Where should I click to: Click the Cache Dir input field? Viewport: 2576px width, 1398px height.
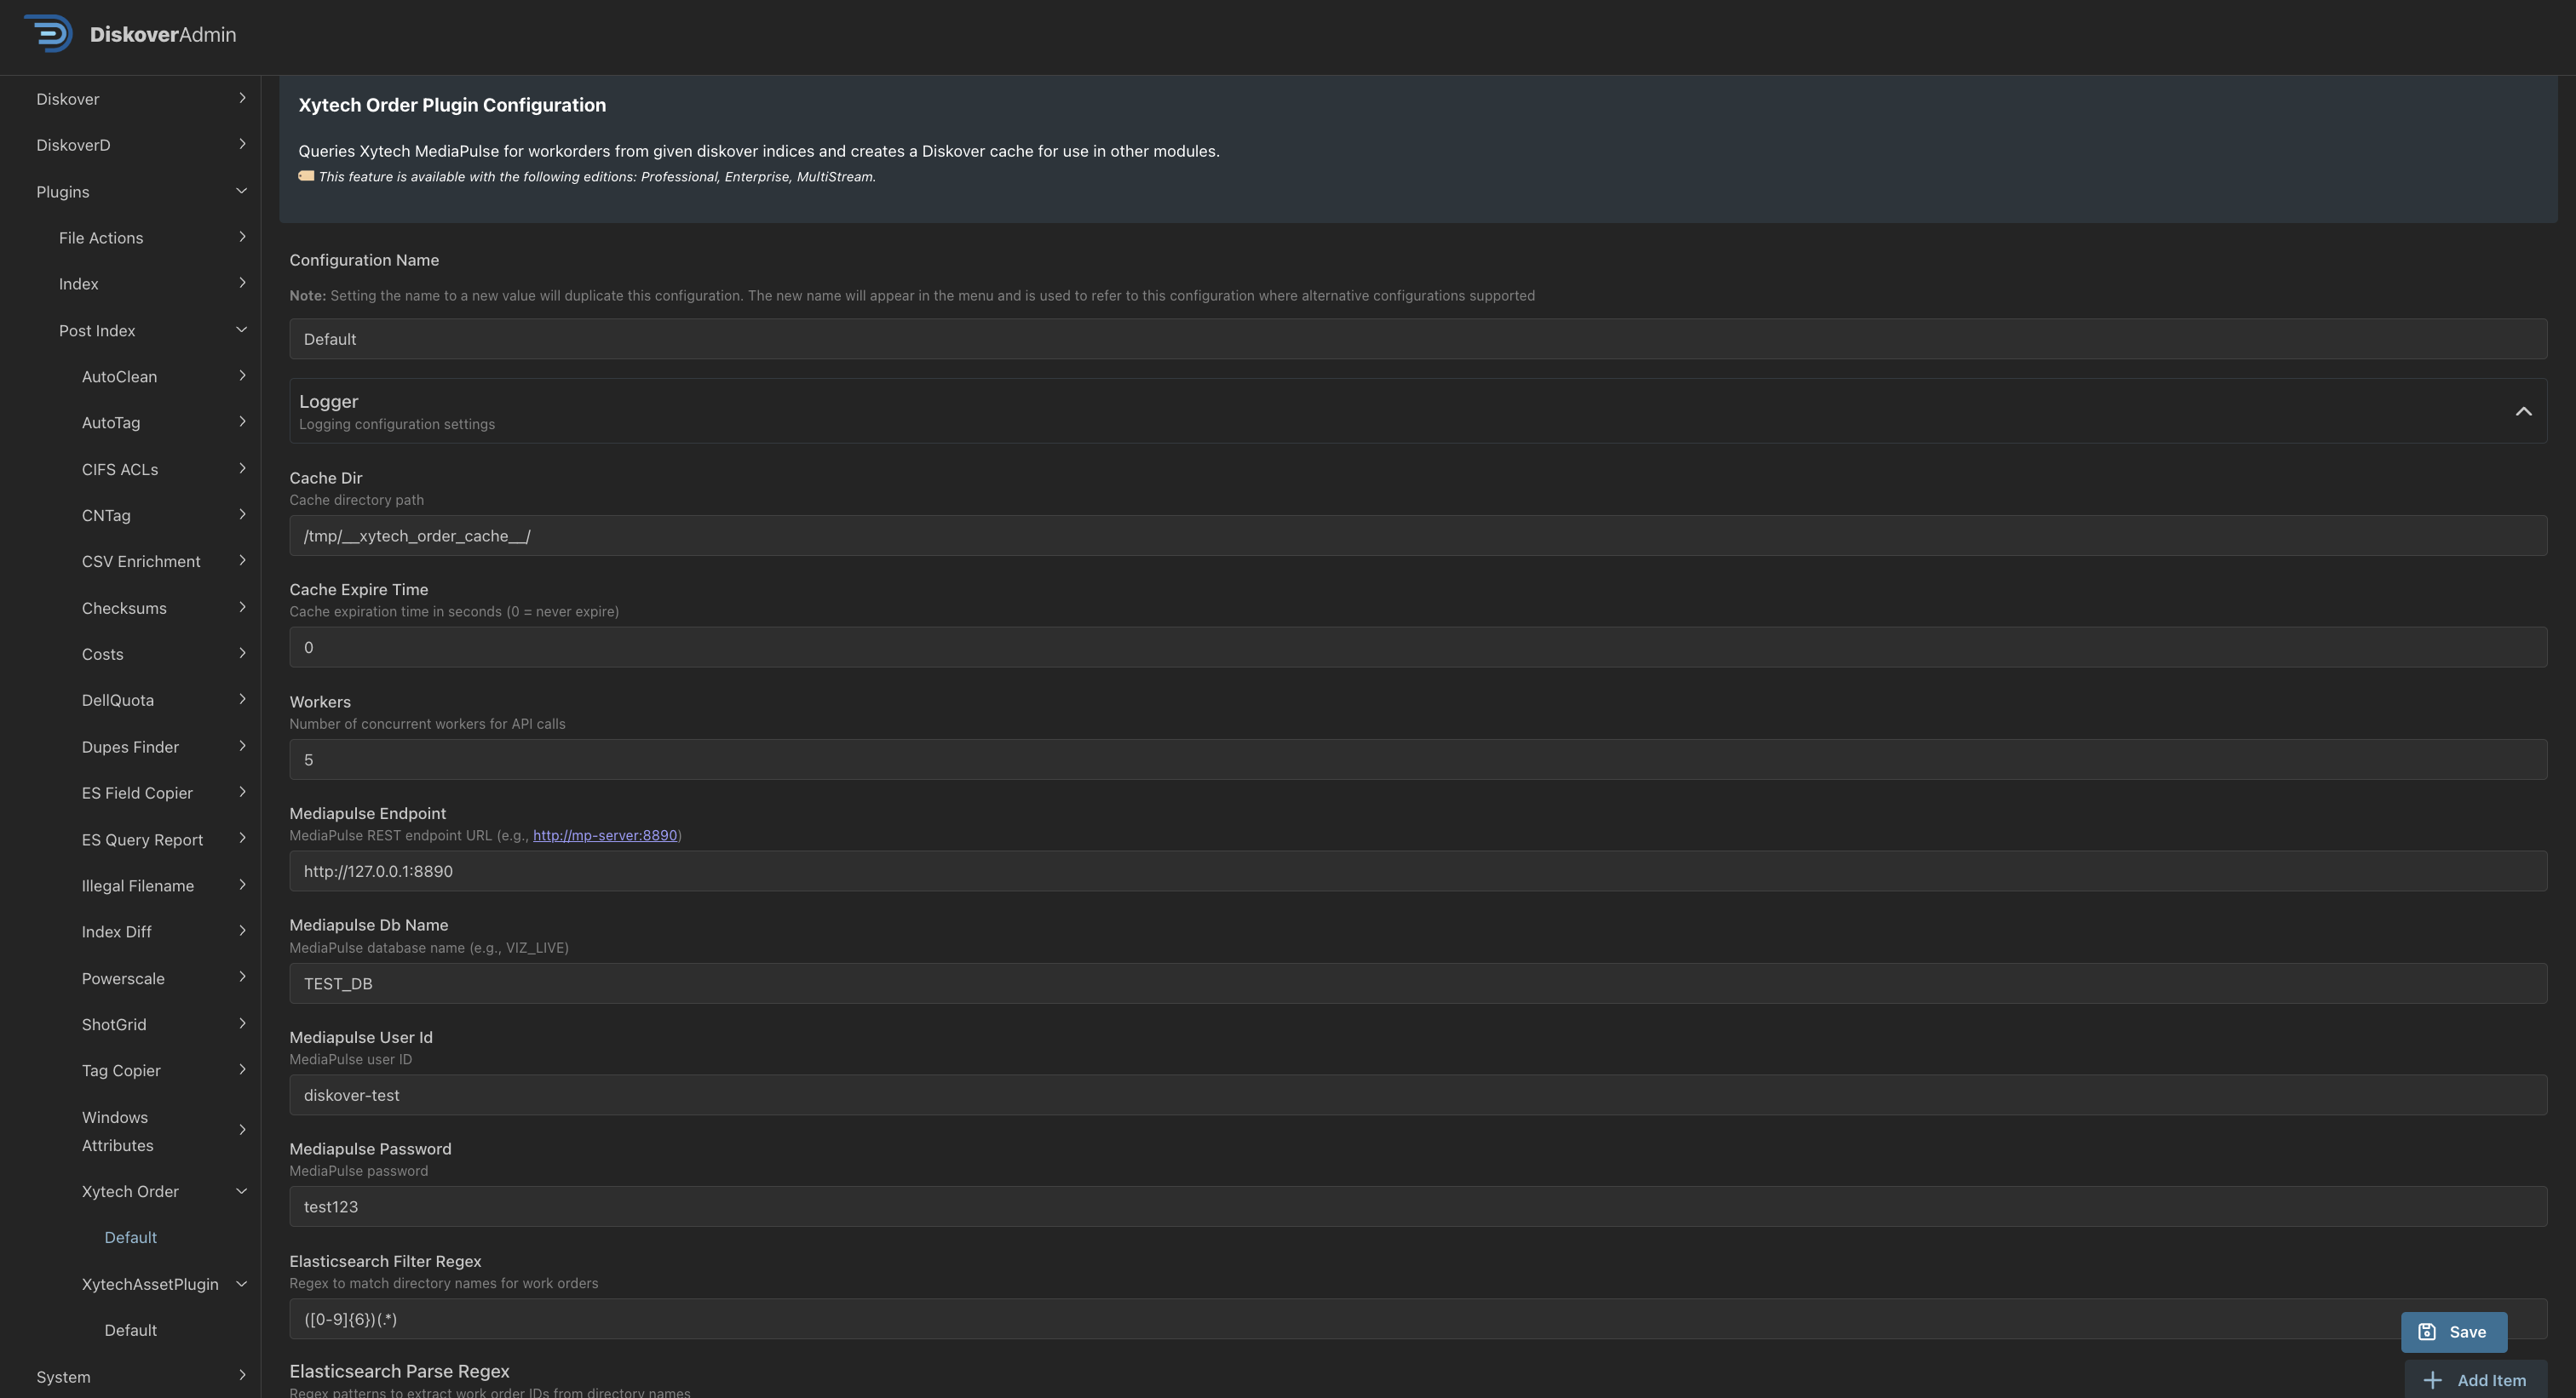click(x=1418, y=536)
